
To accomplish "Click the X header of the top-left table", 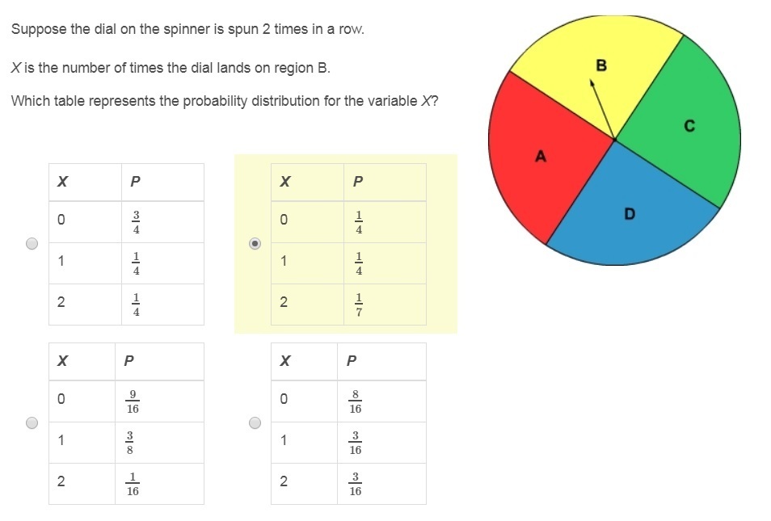I will [x=61, y=182].
